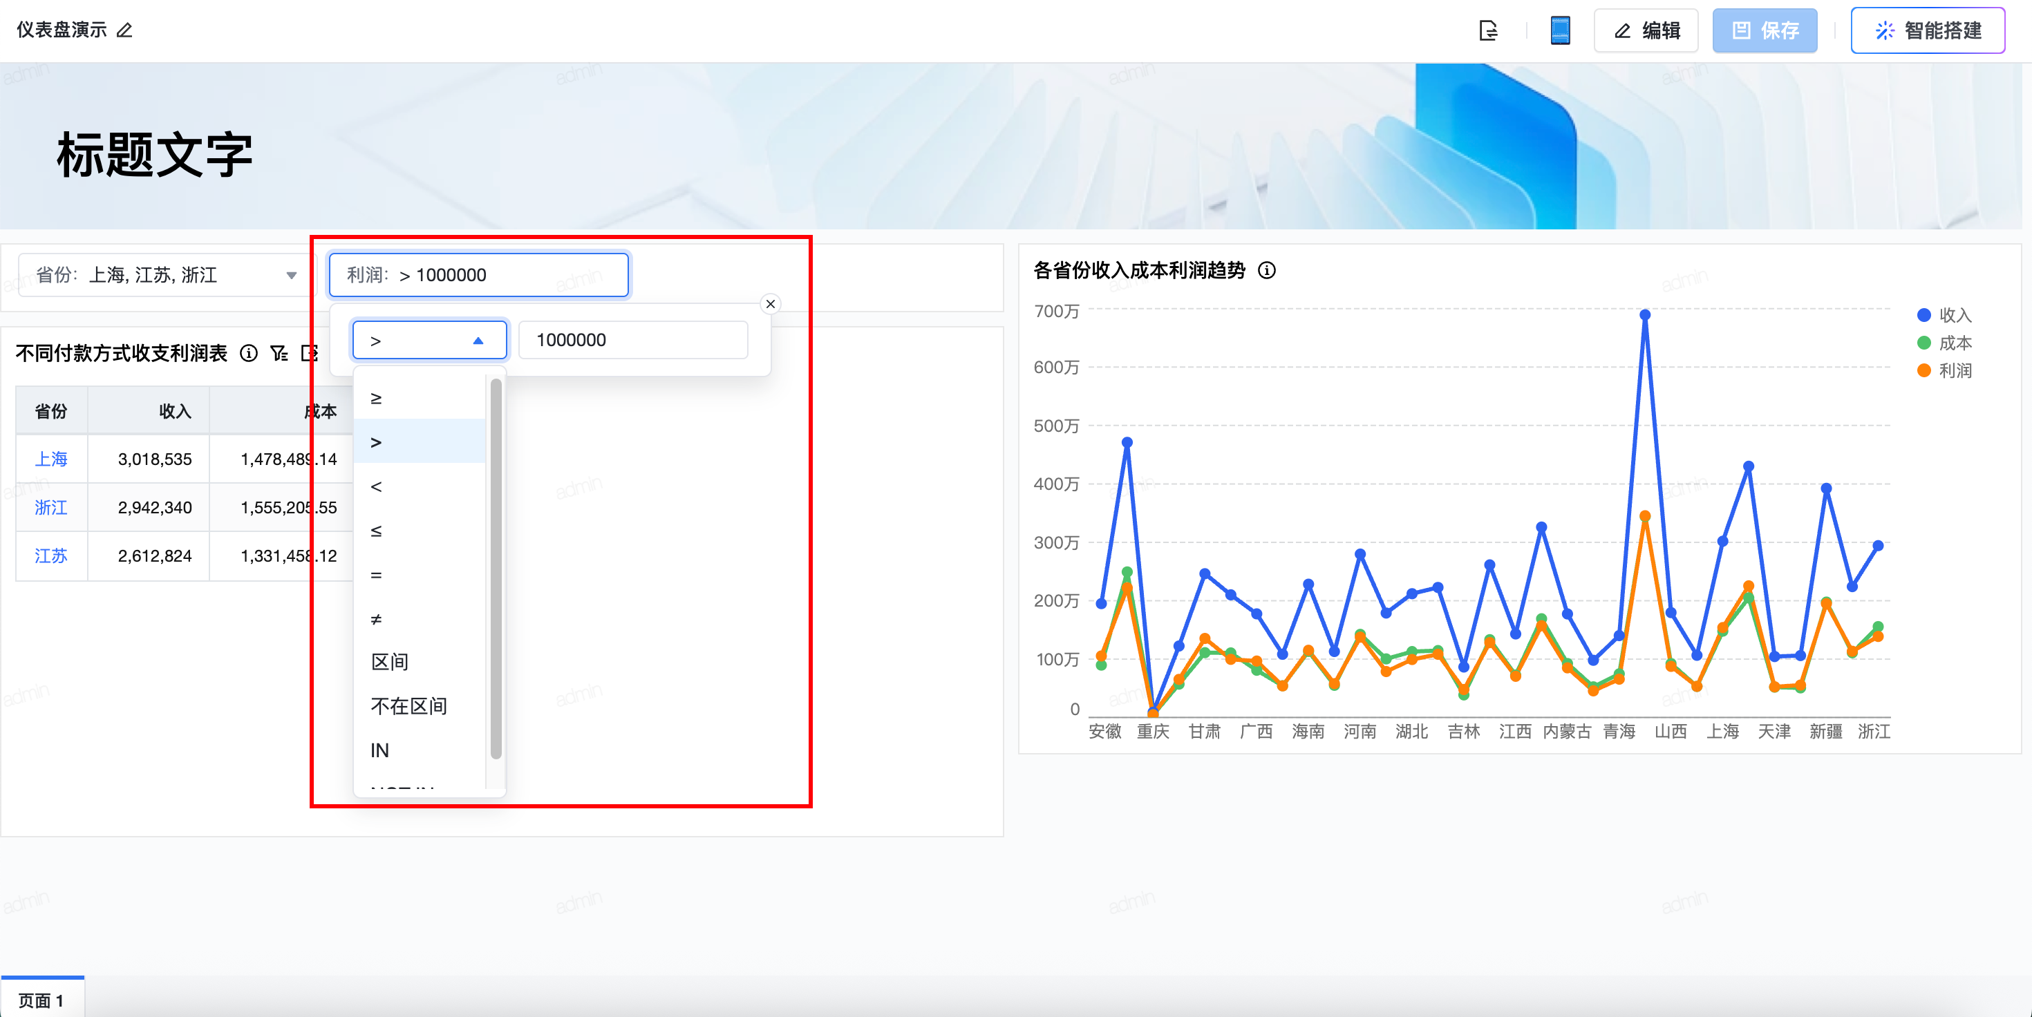Click the 智能搭建 sparkle button

[x=1927, y=31]
